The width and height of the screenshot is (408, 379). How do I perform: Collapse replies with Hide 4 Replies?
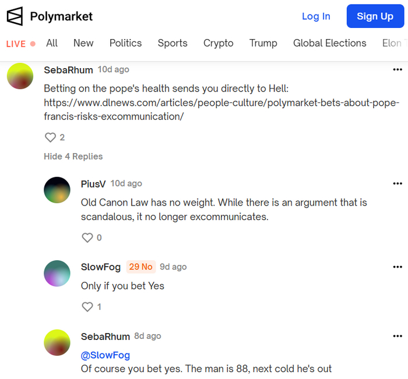[73, 157]
